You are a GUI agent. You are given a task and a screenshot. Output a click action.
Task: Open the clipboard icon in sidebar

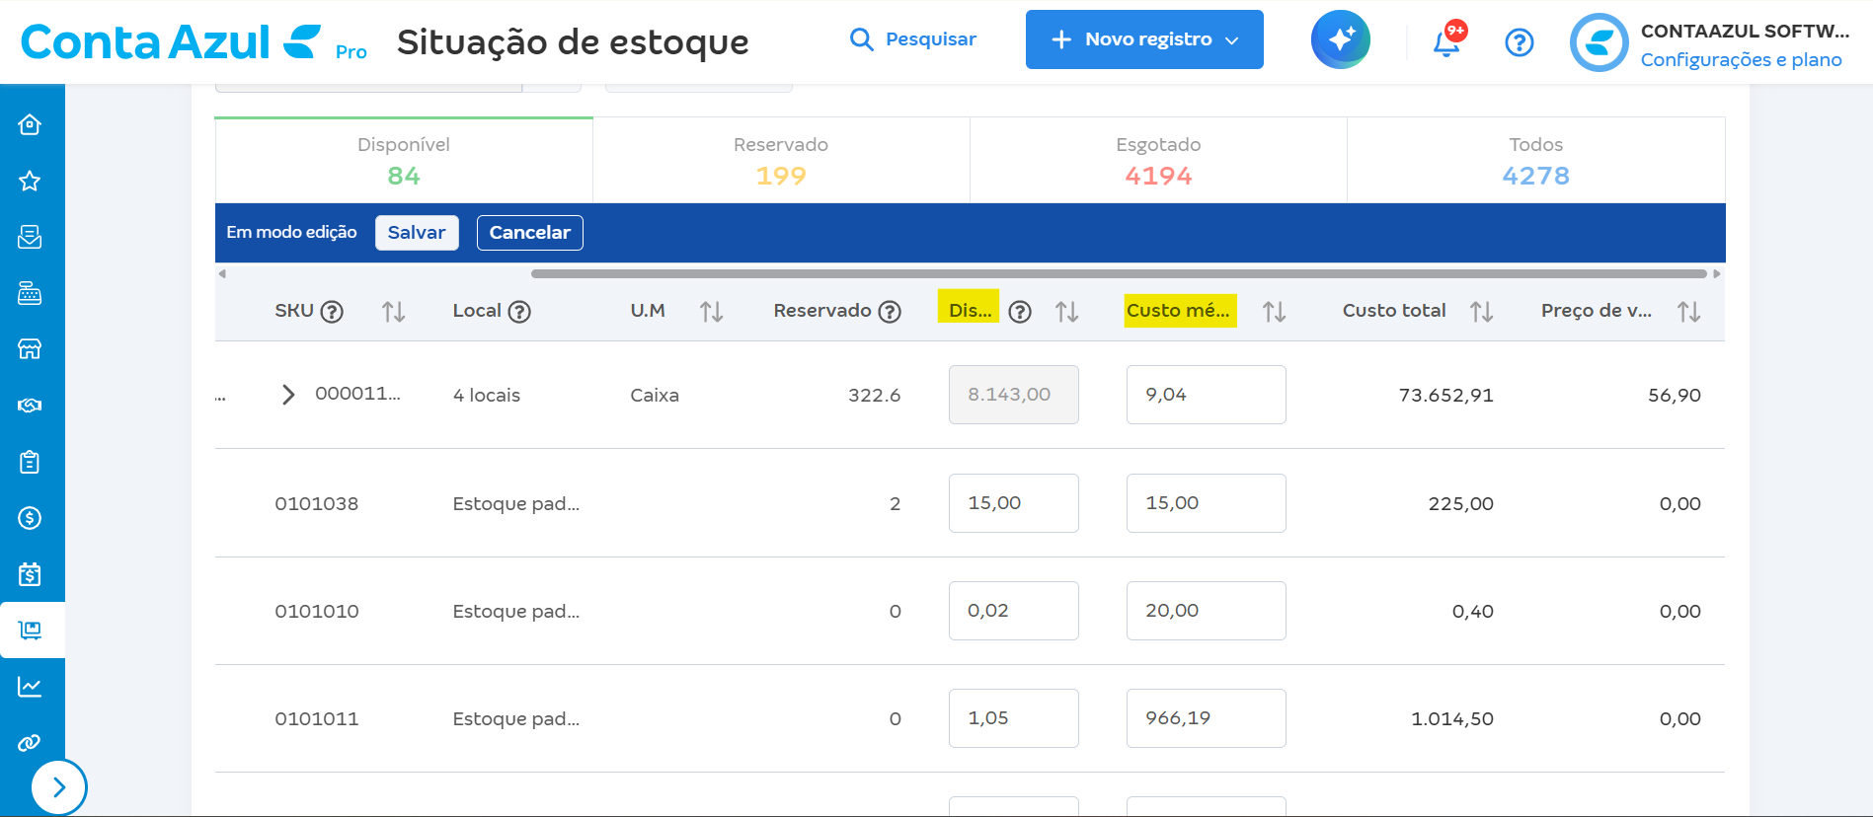click(30, 462)
